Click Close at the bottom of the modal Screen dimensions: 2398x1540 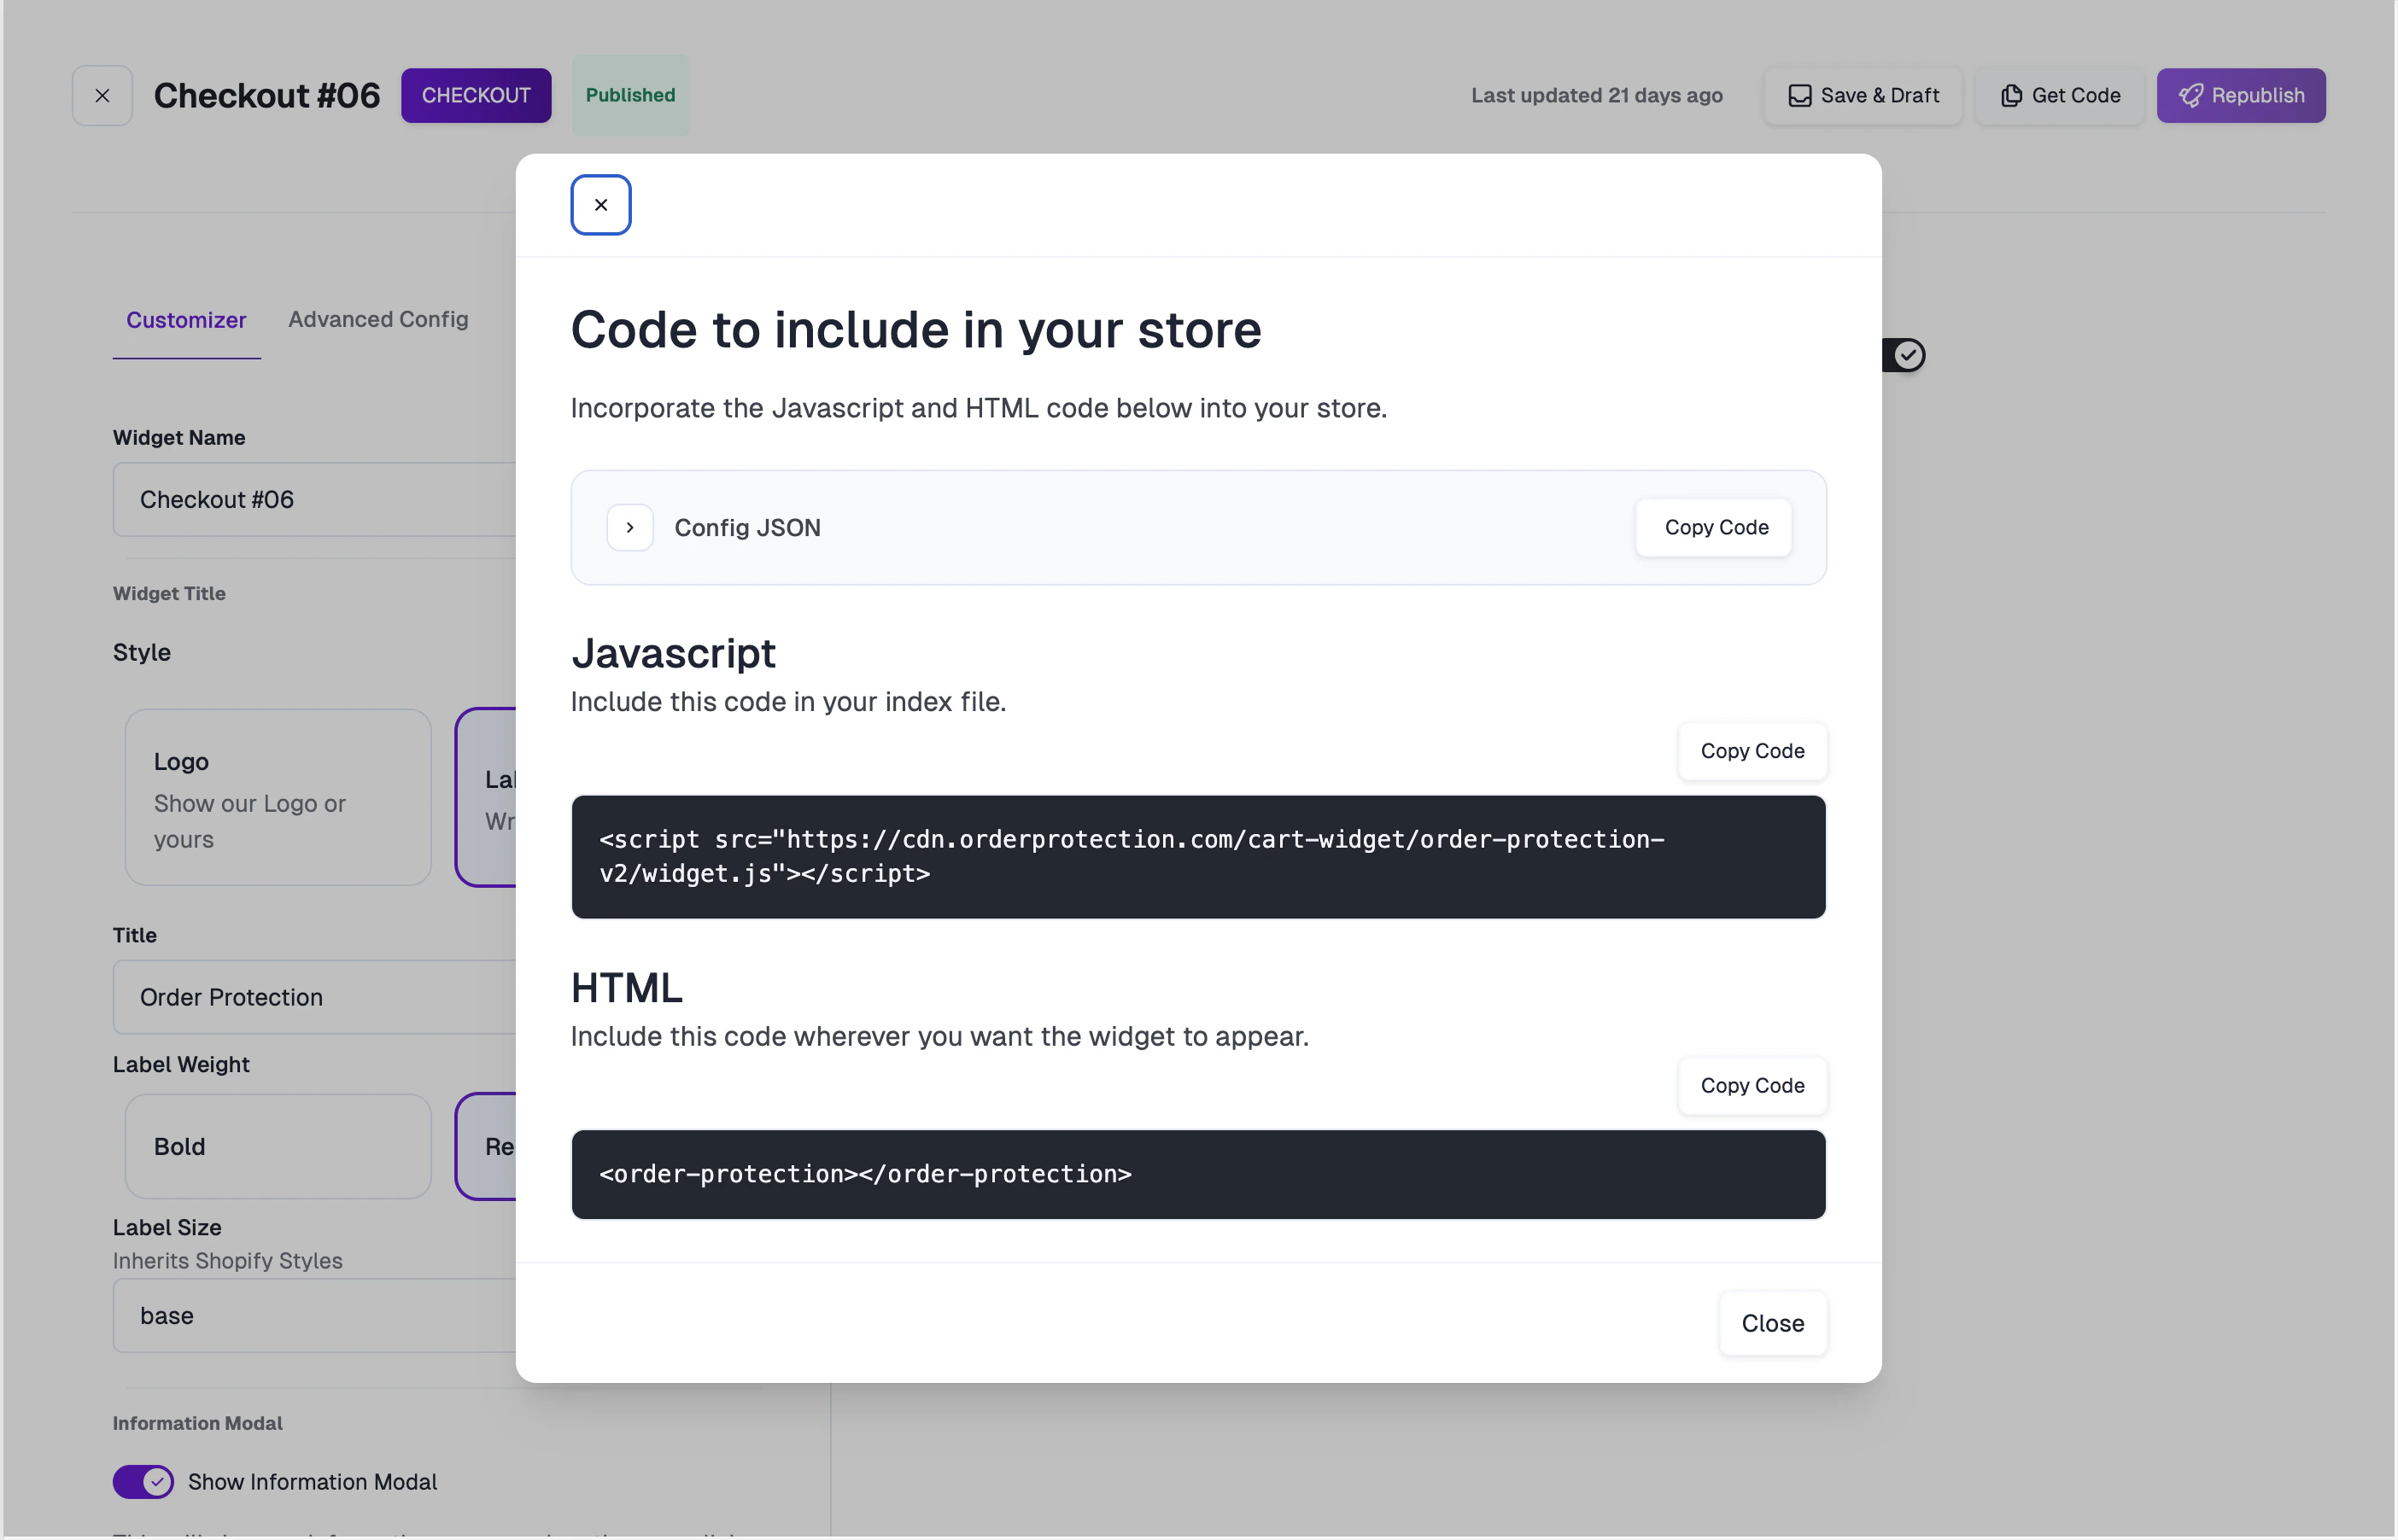1773,1323
